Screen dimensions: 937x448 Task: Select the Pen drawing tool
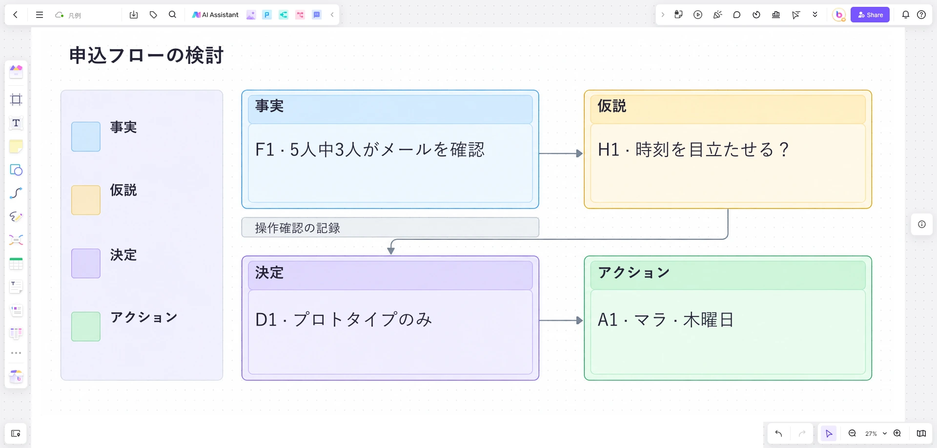pos(16,216)
